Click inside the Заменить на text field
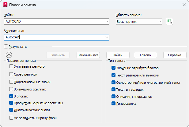The image size is (189, 127). [55, 37]
